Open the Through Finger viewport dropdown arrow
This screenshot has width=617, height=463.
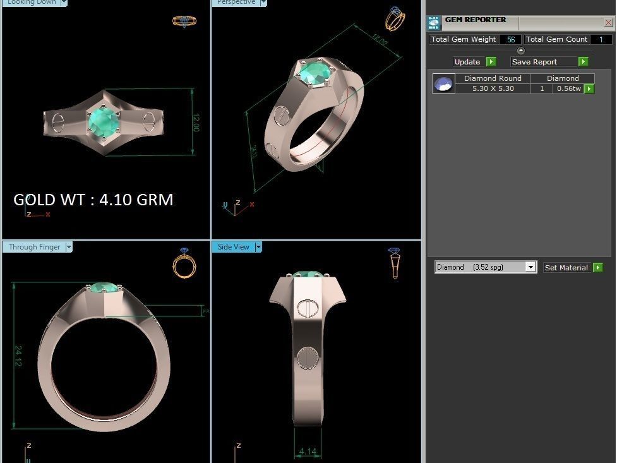(69, 247)
